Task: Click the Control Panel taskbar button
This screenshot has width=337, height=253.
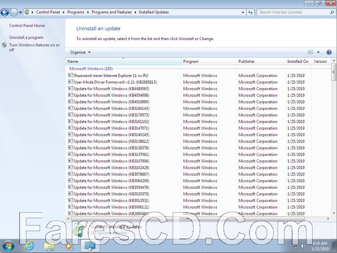Action: point(90,246)
